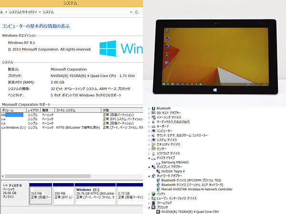Click the センサー category icon
The width and height of the screenshot is (286, 214).
tap(153, 149)
